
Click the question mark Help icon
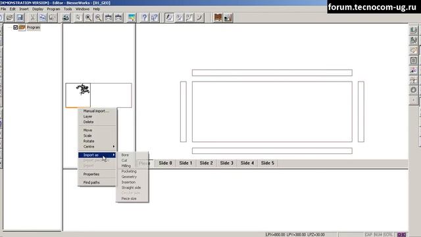[x=145, y=18]
